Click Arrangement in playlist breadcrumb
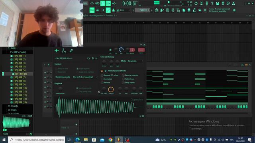The image size is (255, 143). pos(96,15)
